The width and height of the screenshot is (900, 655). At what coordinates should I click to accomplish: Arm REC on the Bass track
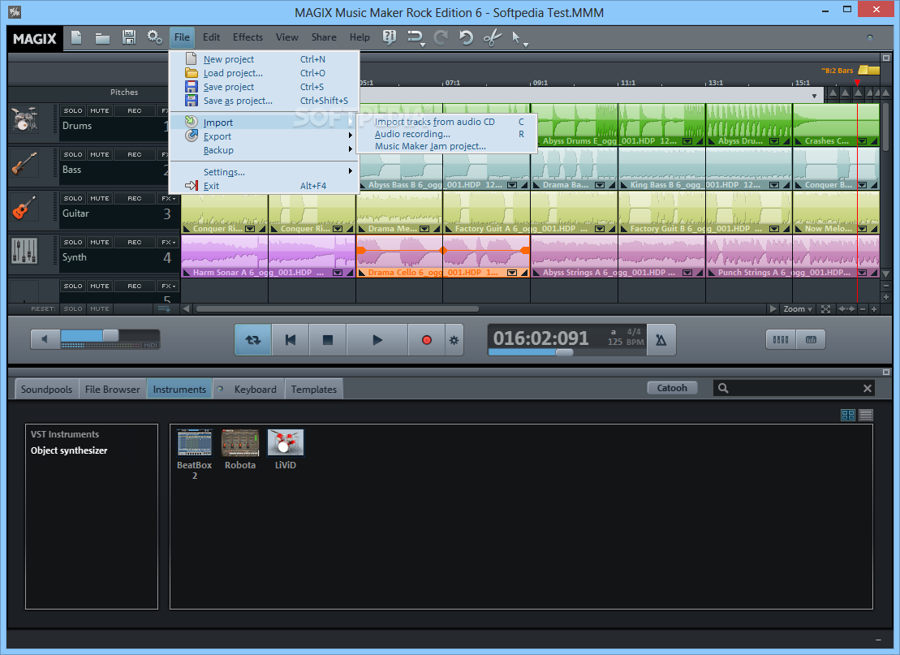135,154
